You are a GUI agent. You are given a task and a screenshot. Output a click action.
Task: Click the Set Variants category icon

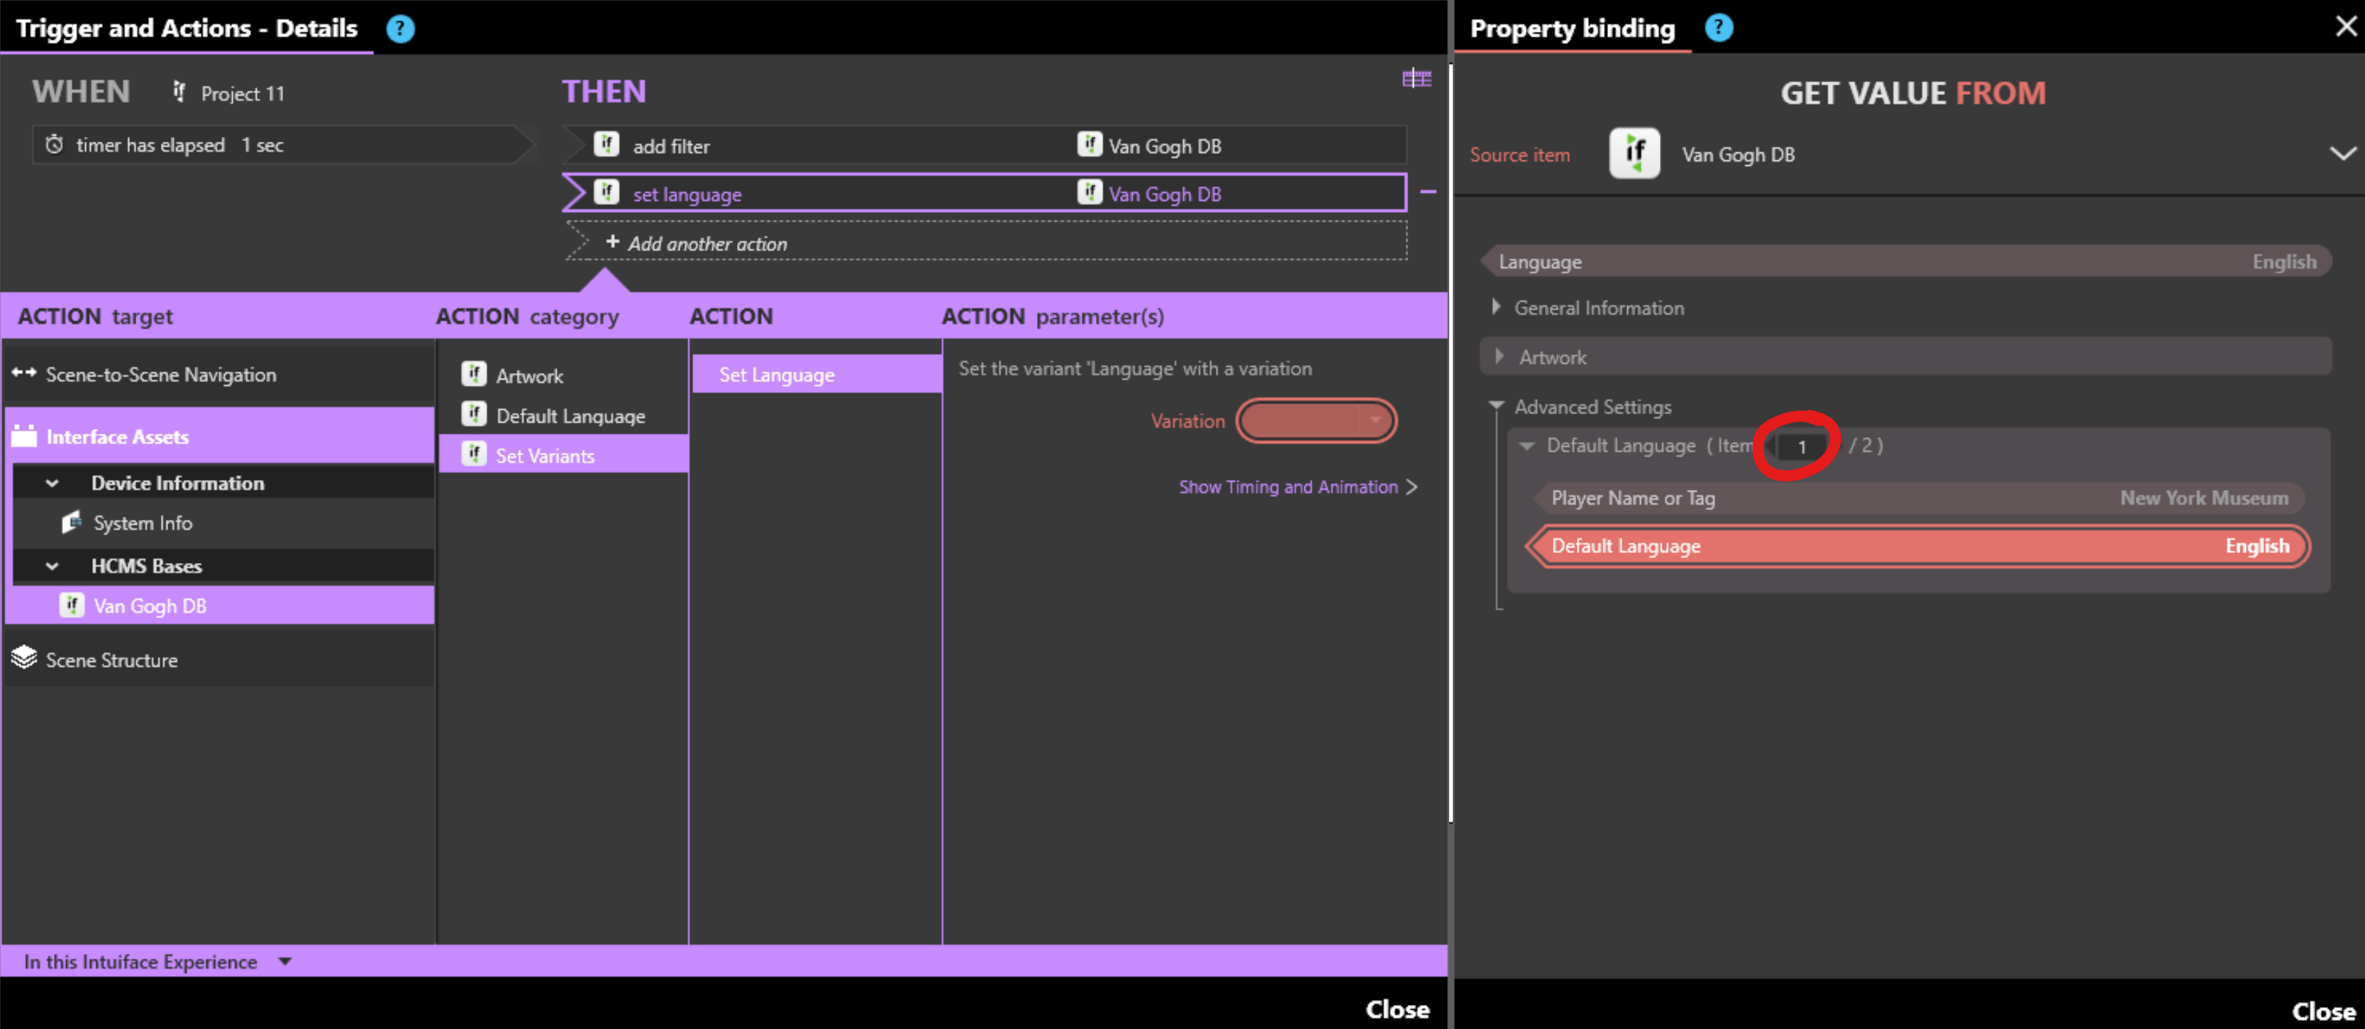coord(474,453)
